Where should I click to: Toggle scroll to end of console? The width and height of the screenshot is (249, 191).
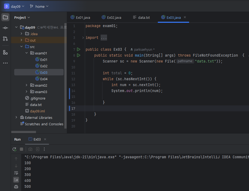coord(16,180)
